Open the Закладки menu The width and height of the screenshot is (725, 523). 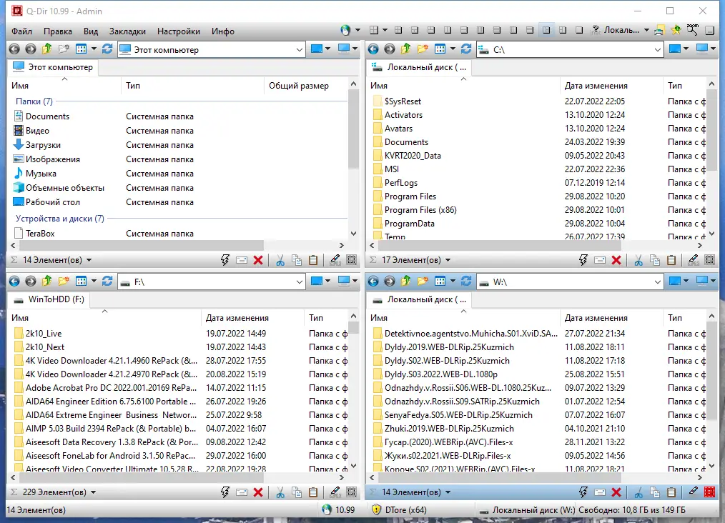pyautogui.click(x=127, y=31)
